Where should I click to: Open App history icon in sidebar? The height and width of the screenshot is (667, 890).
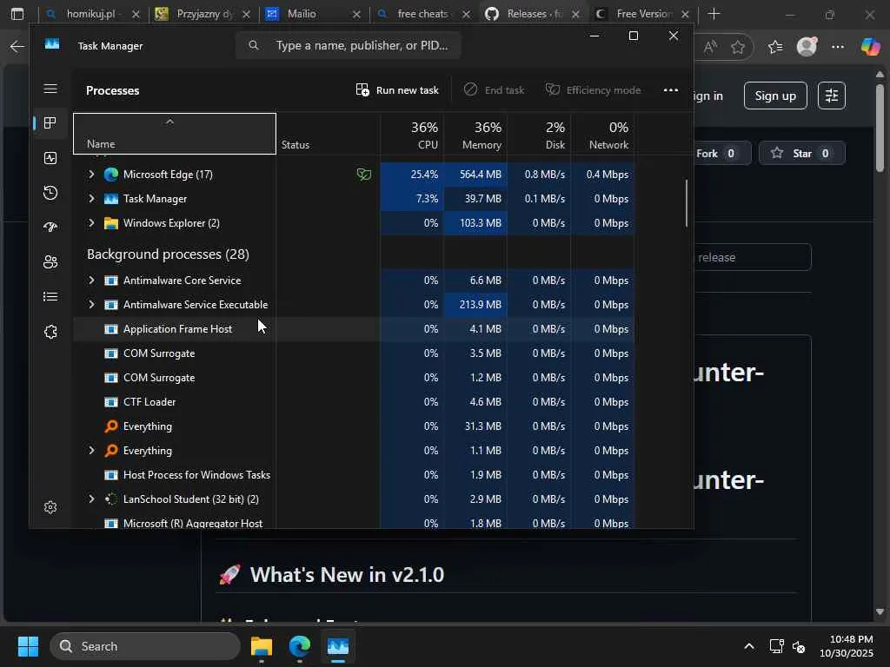[x=50, y=193]
